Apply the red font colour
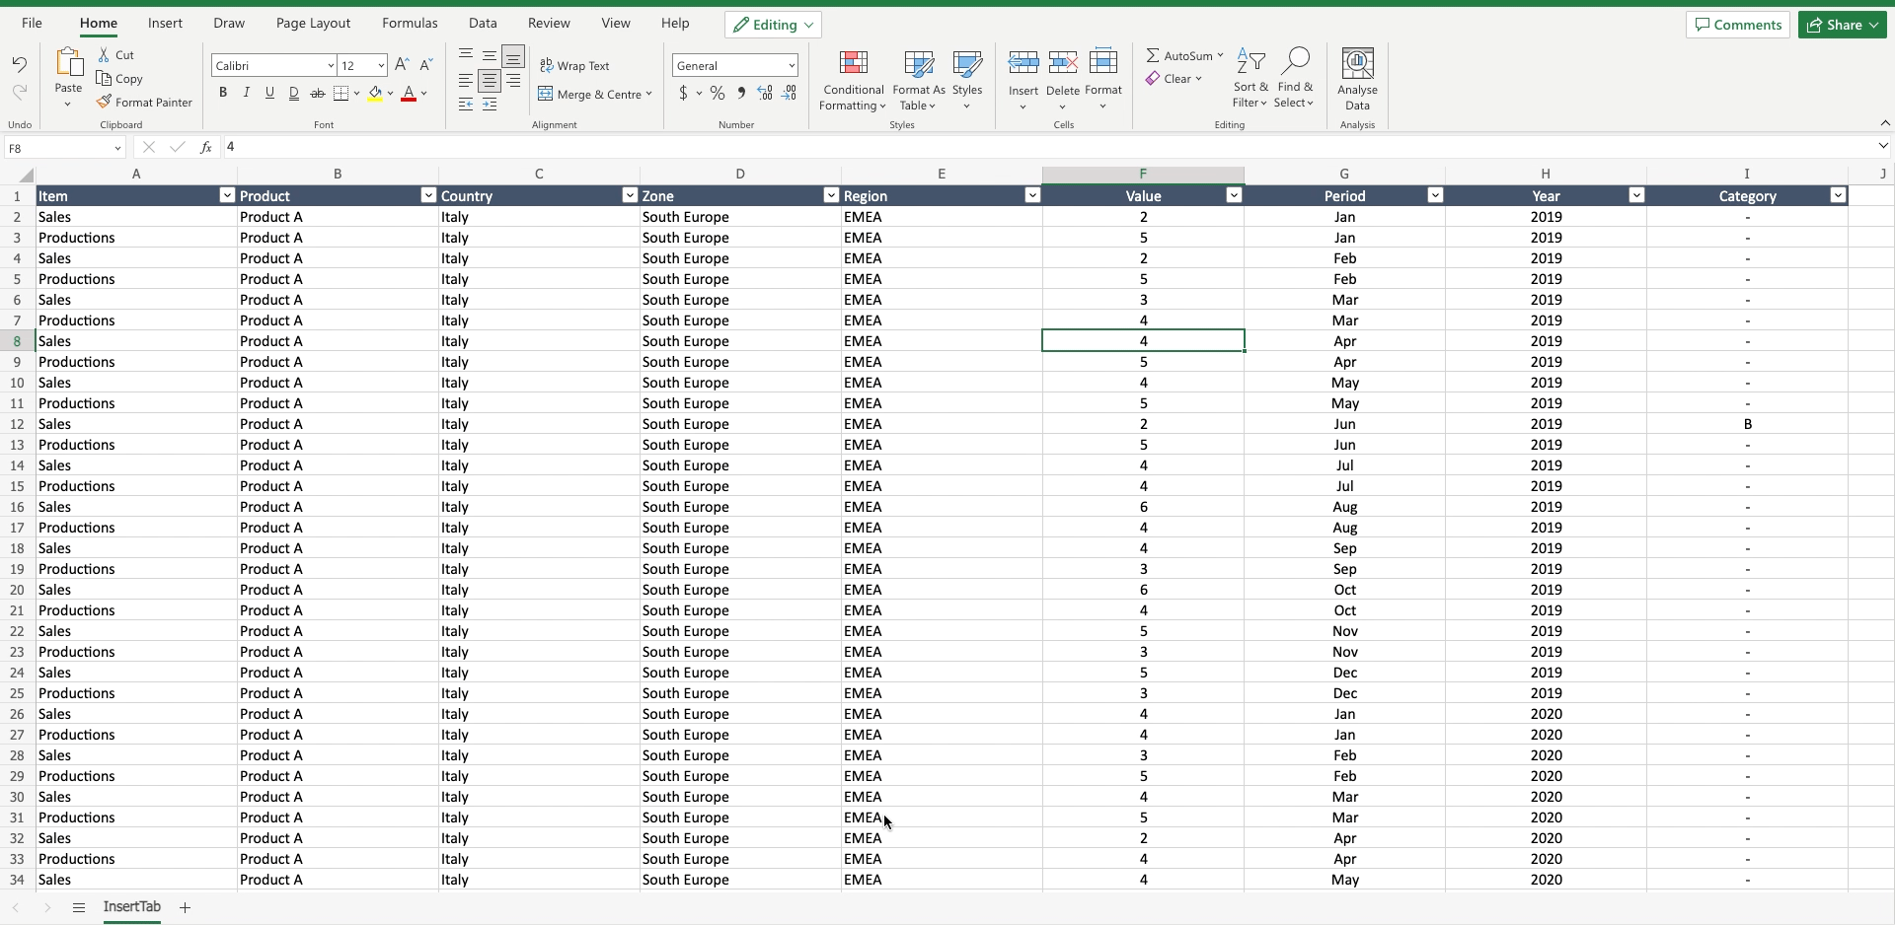The width and height of the screenshot is (1895, 925). pos(409,94)
